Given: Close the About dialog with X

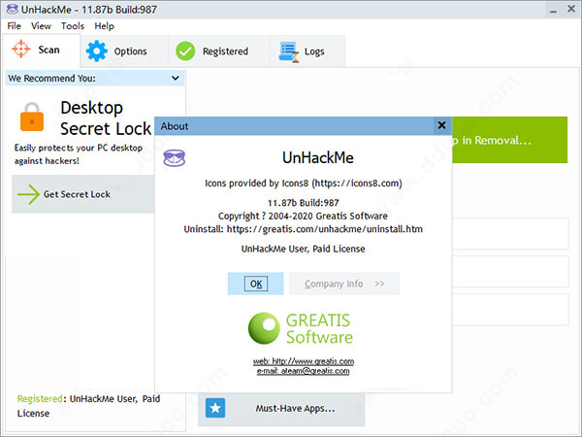Looking at the screenshot, I should coord(441,125).
